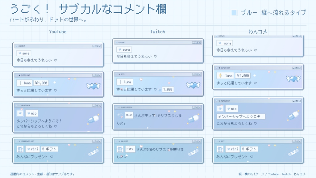This screenshot has height=178, width=316.
Task: Click みんなにプレゼント text in わんコメ card
Action: point(232,157)
